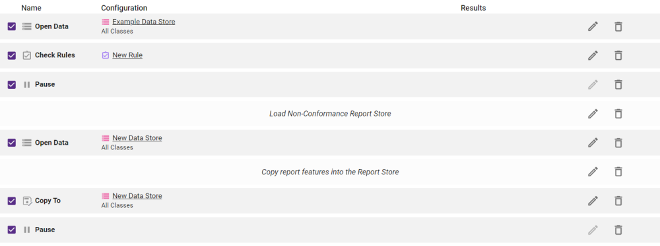The height and width of the screenshot is (246, 660).
Task: Uncheck the Check Rules task checkbox
Action: (12, 55)
